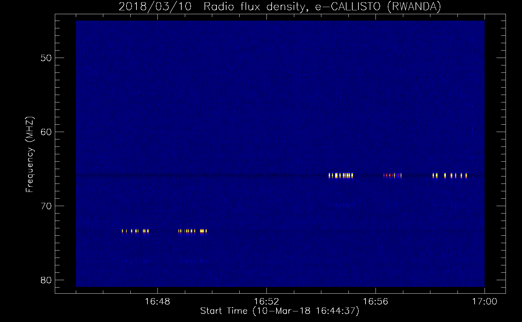Click the 80 frequency tick label
The image size is (522, 322).
(46, 280)
